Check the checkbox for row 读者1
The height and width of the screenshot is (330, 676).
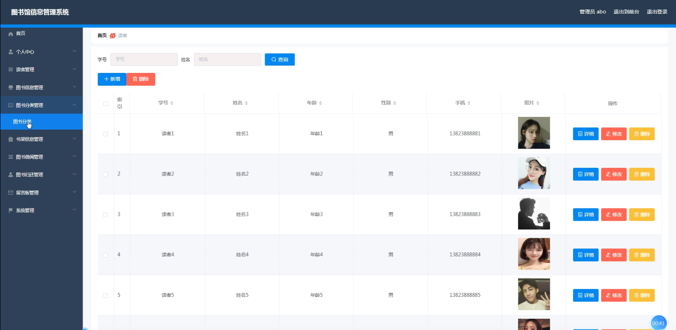pyautogui.click(x=106, y=134)
